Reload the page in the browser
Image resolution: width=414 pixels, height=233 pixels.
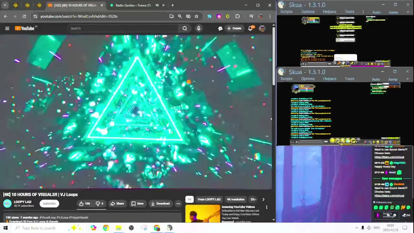[24, 16]
